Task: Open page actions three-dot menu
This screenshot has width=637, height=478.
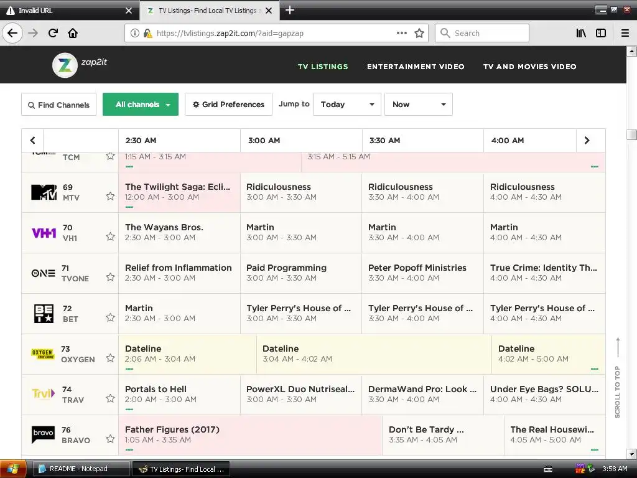Action: point(401,33)
